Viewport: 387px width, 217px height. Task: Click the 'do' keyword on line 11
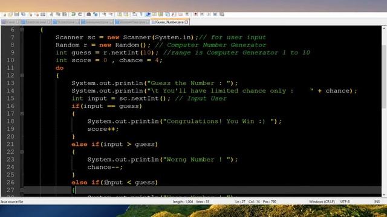[59, 68]
